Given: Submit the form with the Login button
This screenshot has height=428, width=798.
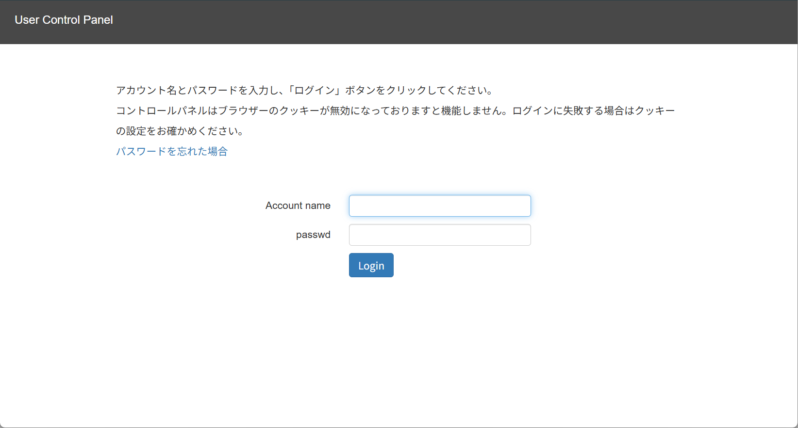Looking at the screenshot, I should pyautogui.click(x=371, y=265).
